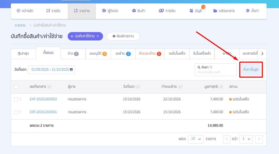Open the คลังเอกสาร document library menu
Image resolution: width=279 pixels, height=154 pixels.
pos(224,11)
